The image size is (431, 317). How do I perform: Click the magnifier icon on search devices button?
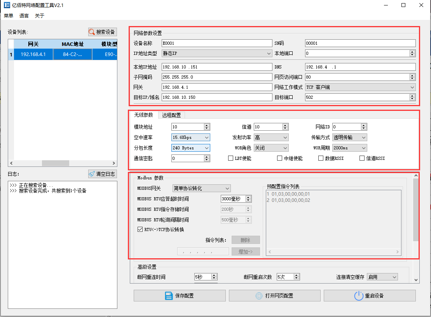coord(92,32)
